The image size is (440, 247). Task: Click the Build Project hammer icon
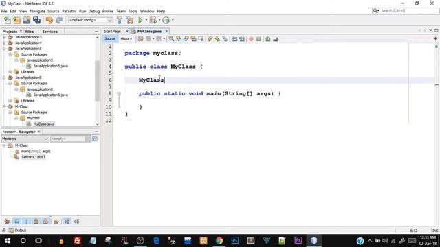tap(120, 20)
